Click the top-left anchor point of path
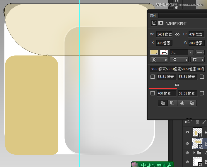The height and width of the screenshot is (167, 207). pos(11,4)
